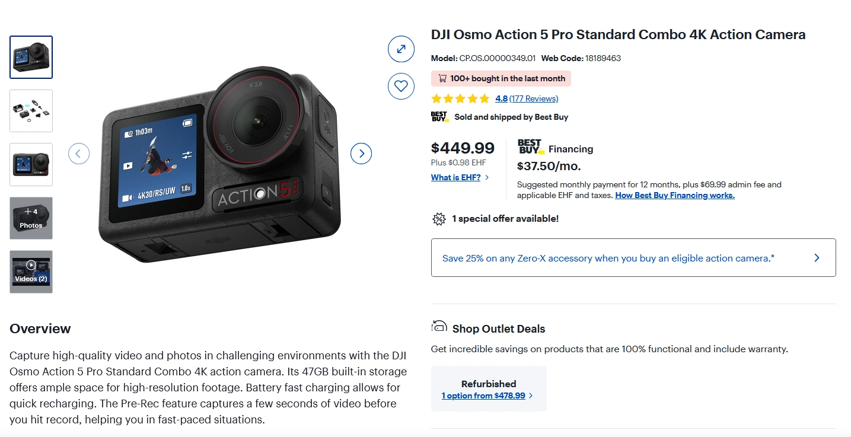
Task: Add camera to wishlist with heart icon
Action: [401, 86]
